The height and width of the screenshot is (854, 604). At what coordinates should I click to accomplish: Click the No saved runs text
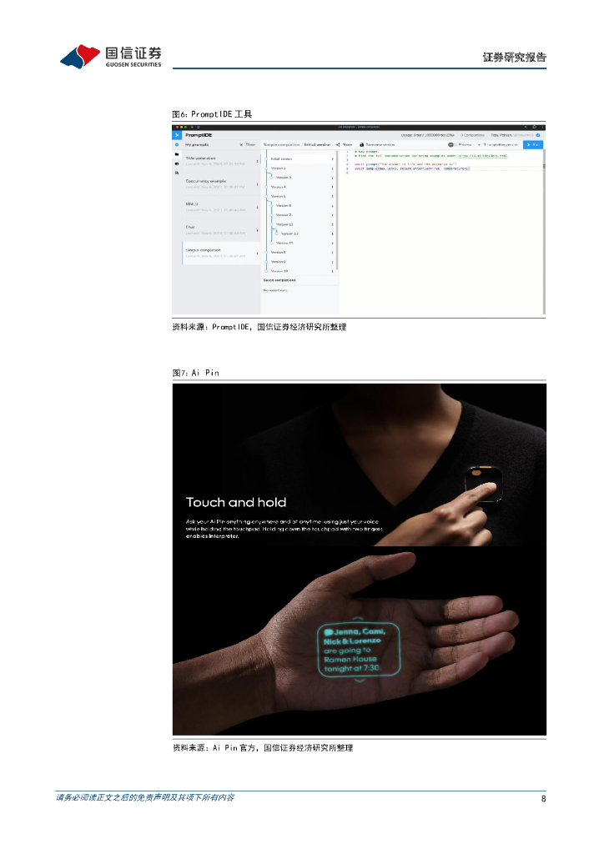click(x=275, y=290)
